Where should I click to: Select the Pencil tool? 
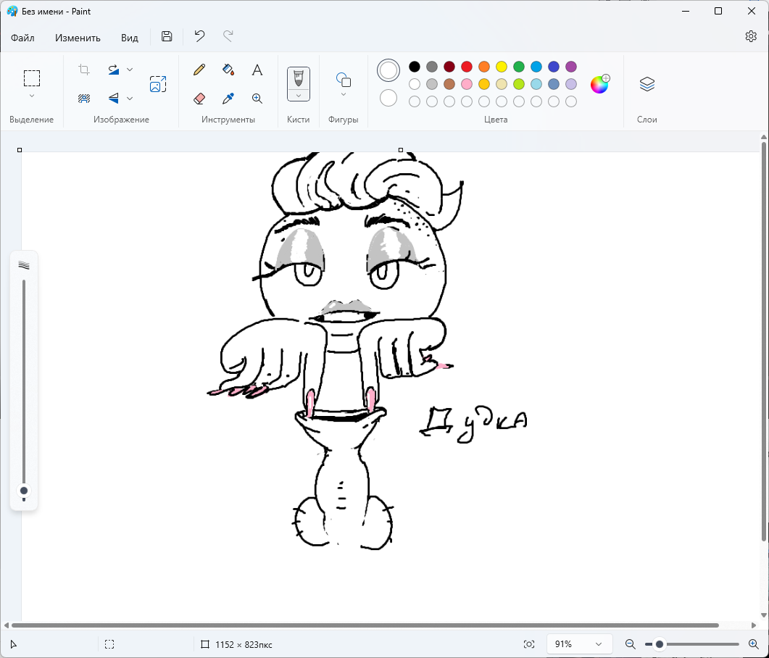tap(199, 70)
